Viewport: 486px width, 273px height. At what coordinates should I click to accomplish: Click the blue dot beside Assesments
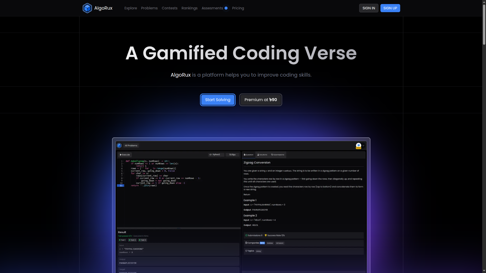pos(226,8)
